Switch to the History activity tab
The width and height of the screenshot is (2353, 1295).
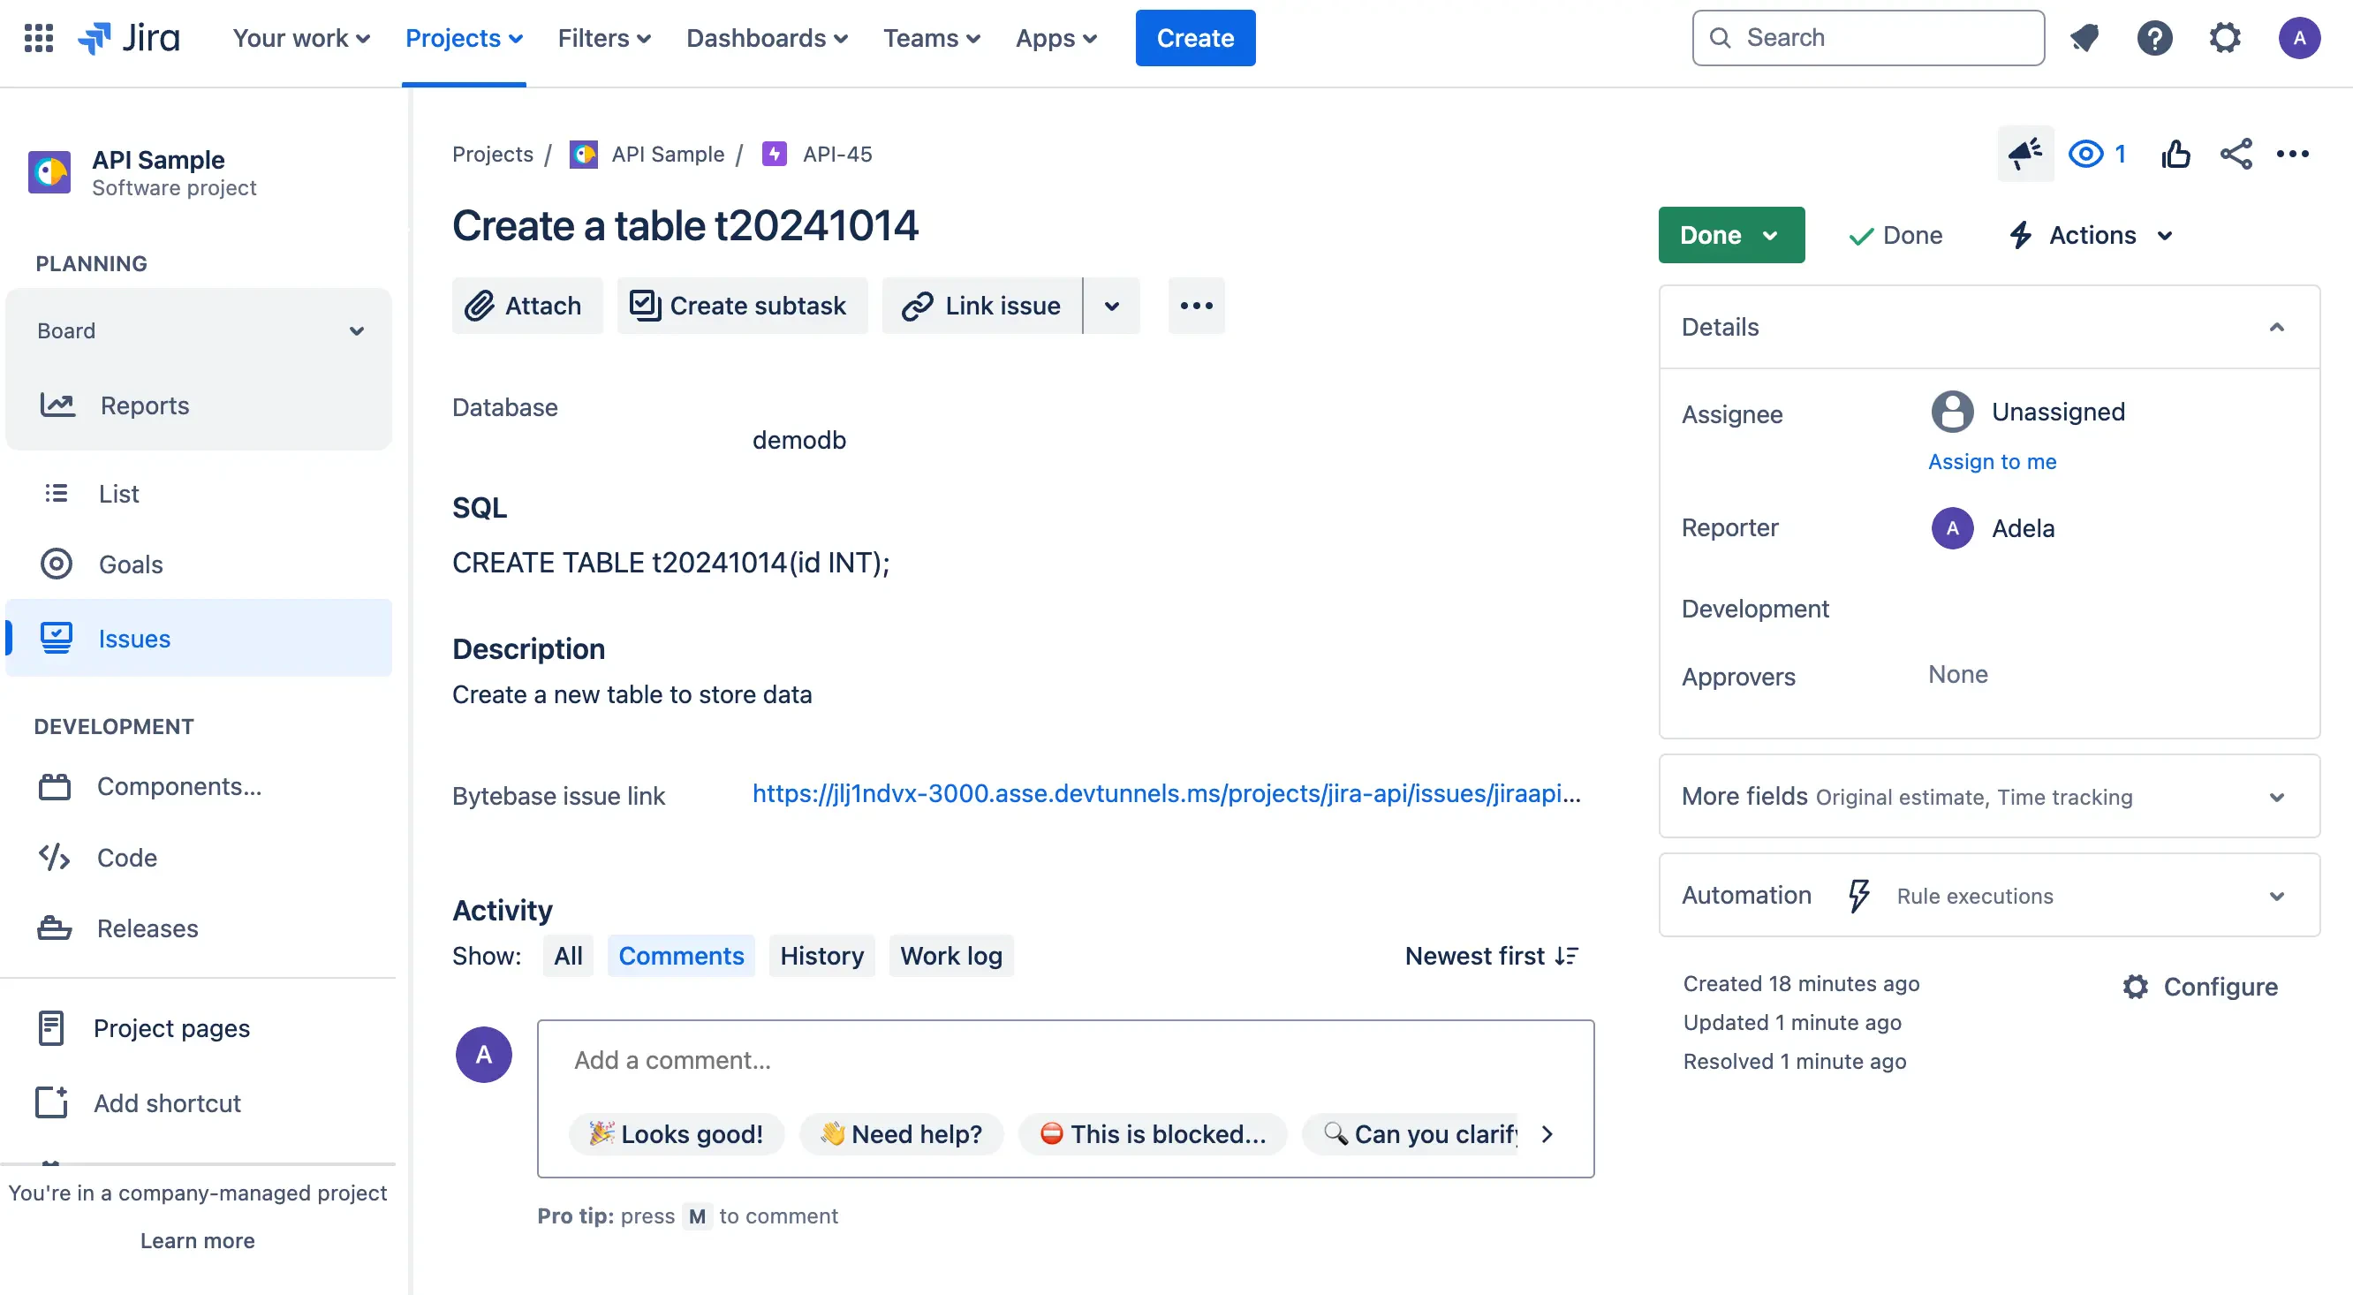[821, 955]
